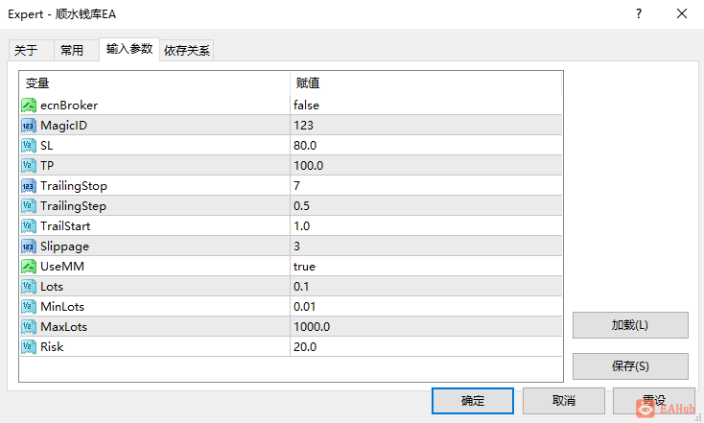Screen dimensions: 704x423
Task: Edit the Lots value 0.1
Action: coord(426,287)
